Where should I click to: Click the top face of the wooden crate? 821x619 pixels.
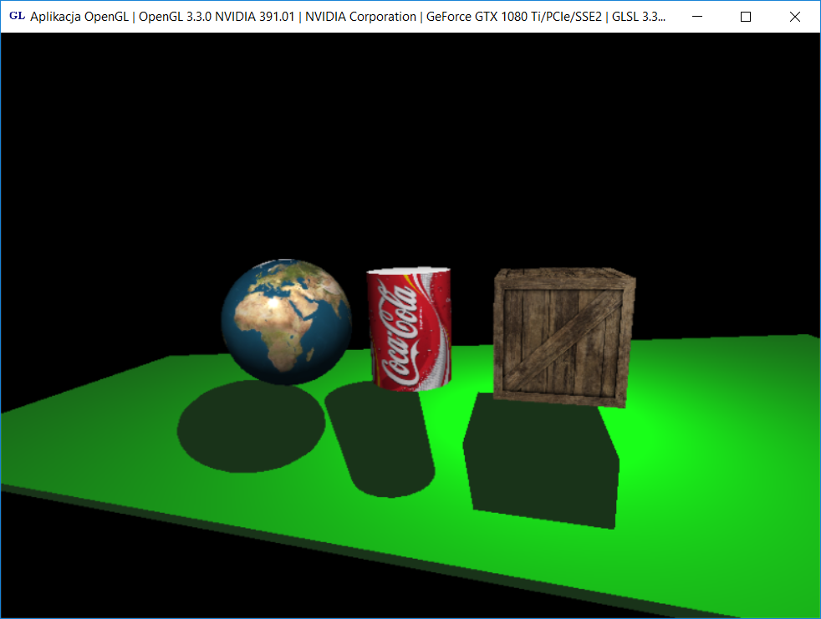click(564, 278)
